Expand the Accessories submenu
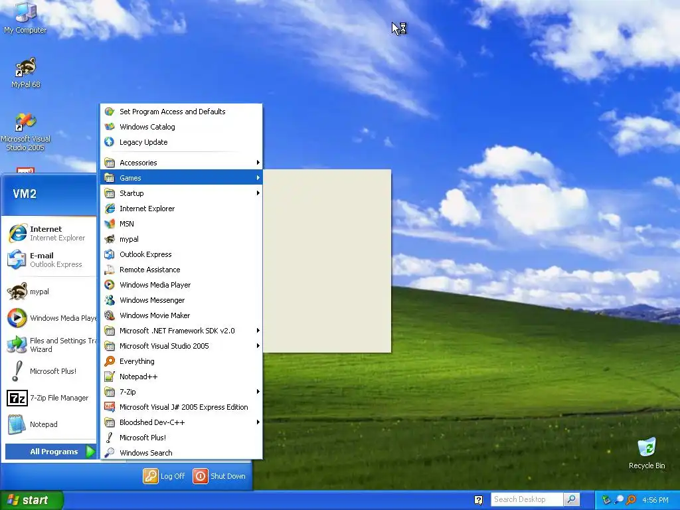 click(x=181, y=163)
